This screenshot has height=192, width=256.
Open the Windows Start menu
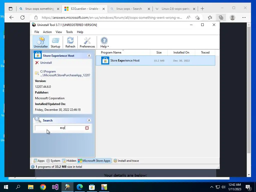pyautogui.click(x=6, y=187)
